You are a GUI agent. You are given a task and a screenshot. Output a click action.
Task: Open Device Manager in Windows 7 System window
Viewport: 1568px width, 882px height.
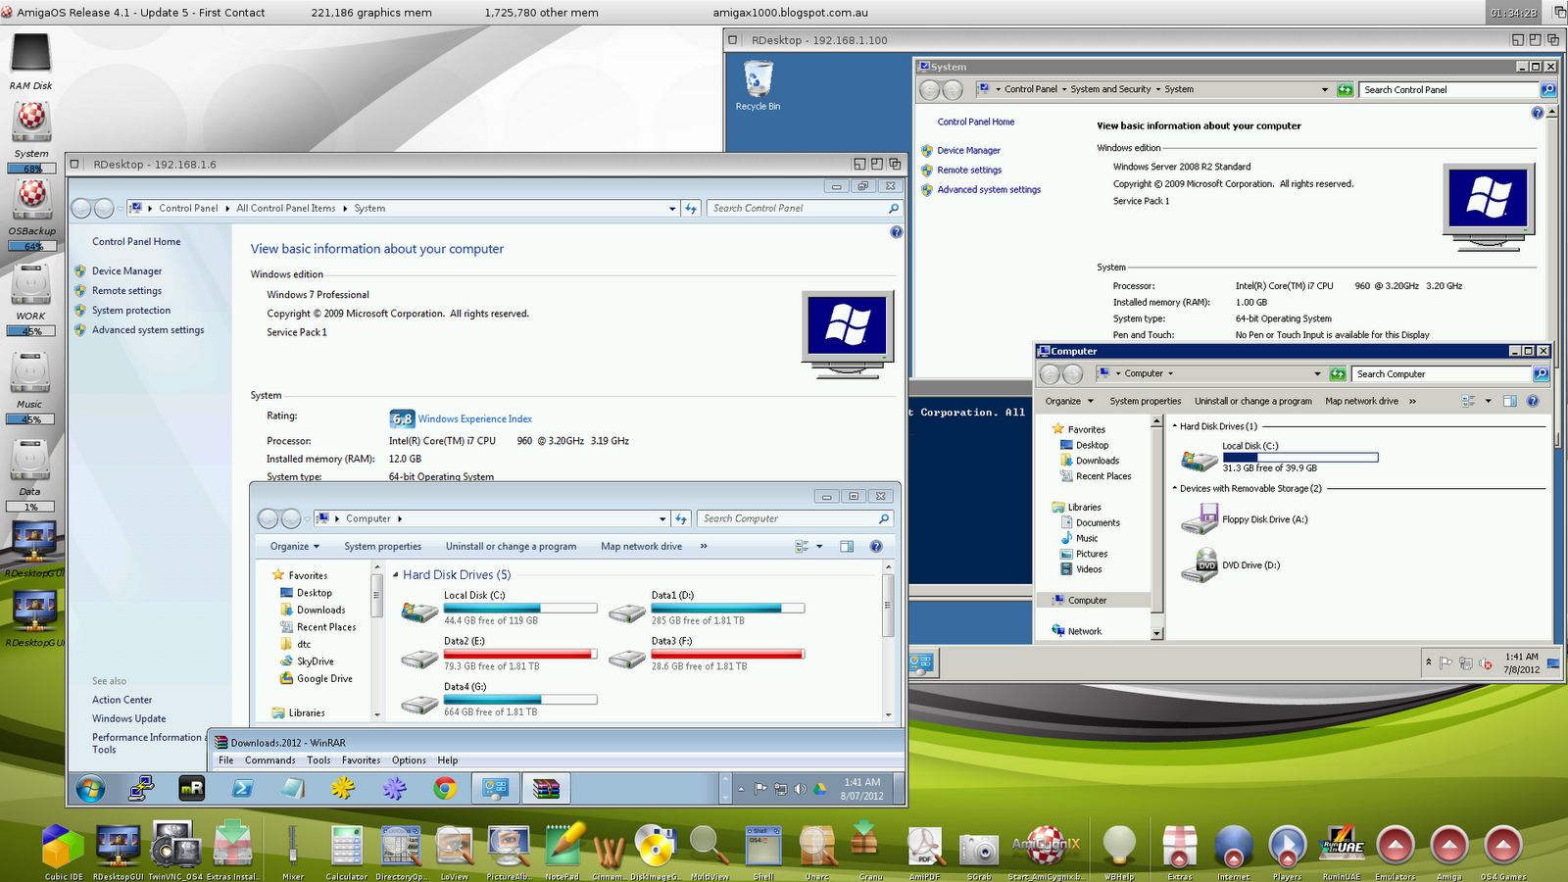(127, 271)
